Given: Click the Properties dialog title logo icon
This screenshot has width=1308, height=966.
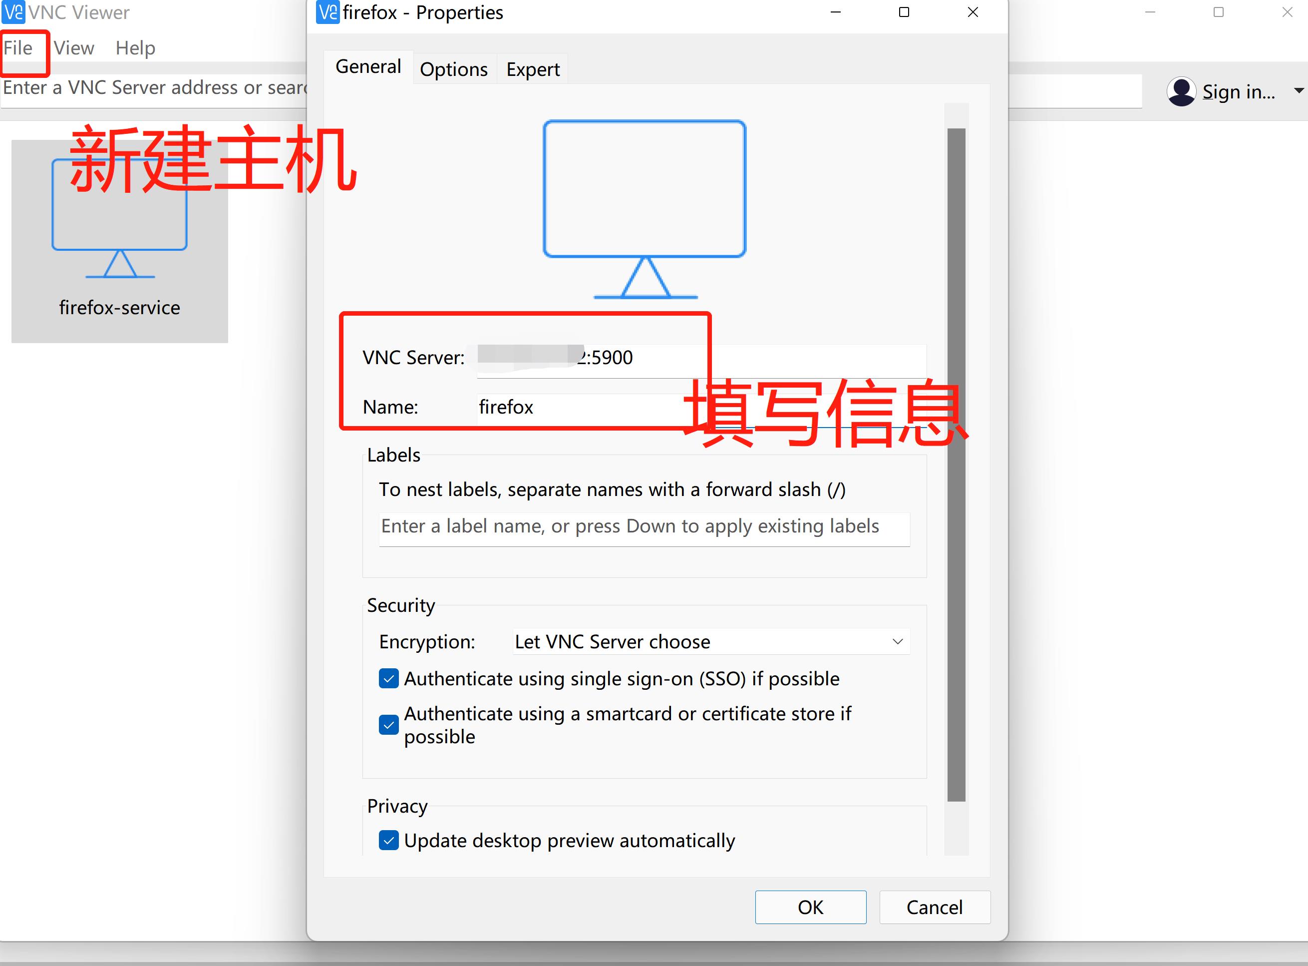Looking at the screenshot, I should tap(327, 12).
